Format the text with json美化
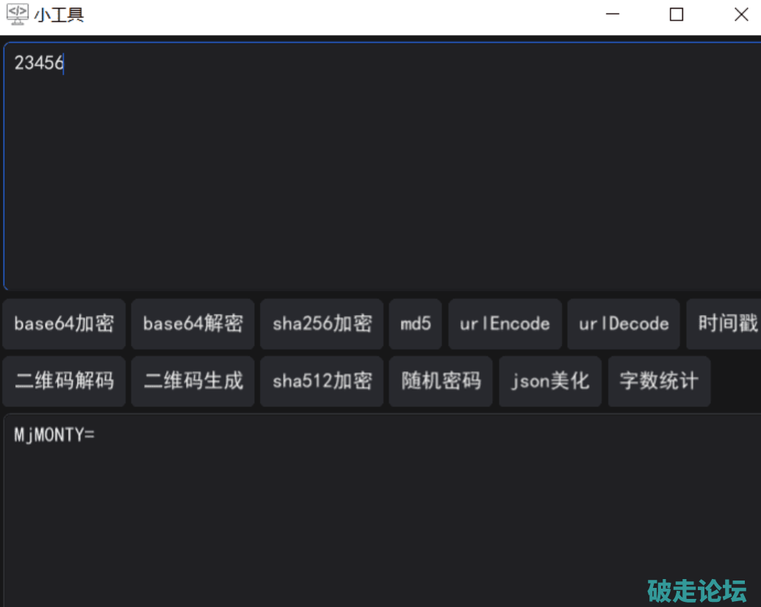 (x=550, y=381)
